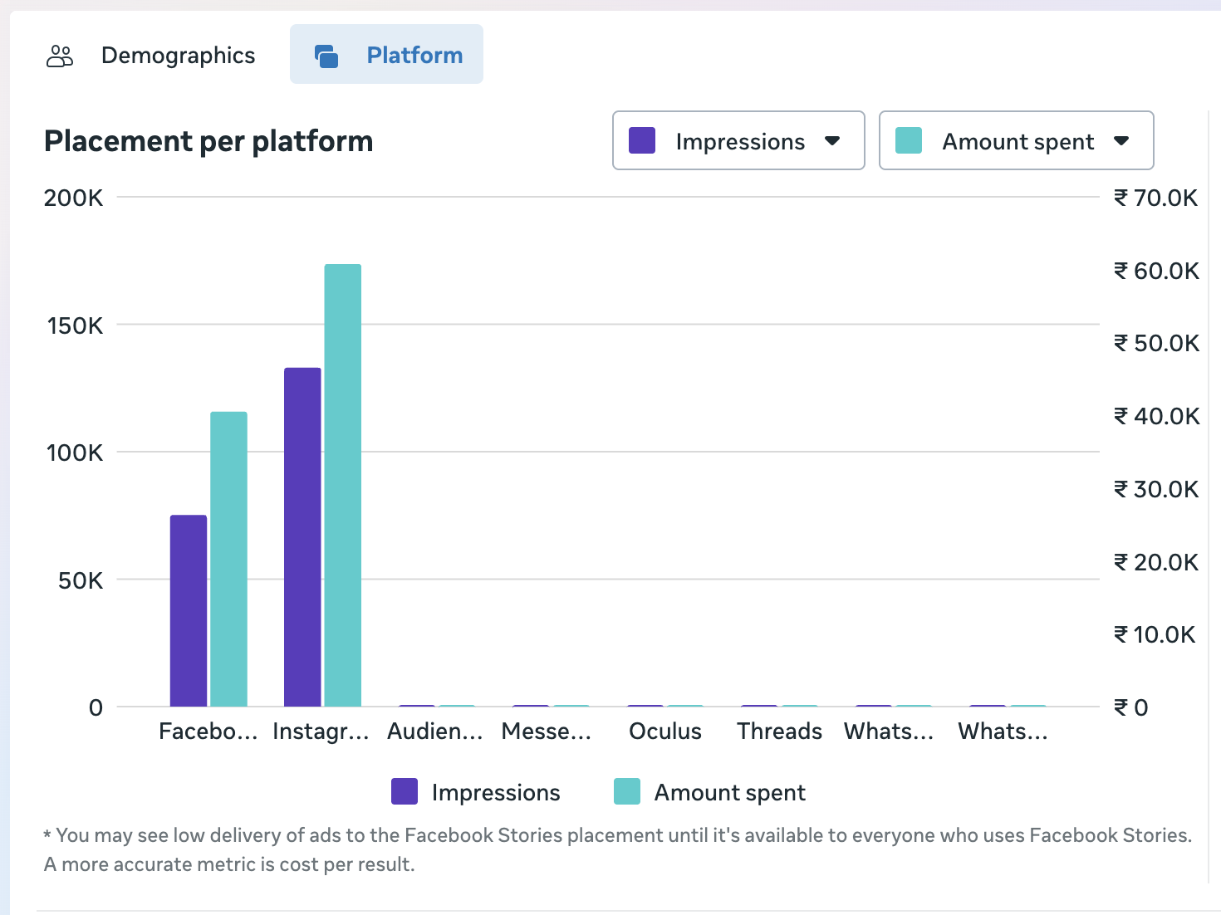Open the Impressions metric dropdown
Image resolution: width=1221 pixels, height=915 pixels.
[x=738, y=141]
